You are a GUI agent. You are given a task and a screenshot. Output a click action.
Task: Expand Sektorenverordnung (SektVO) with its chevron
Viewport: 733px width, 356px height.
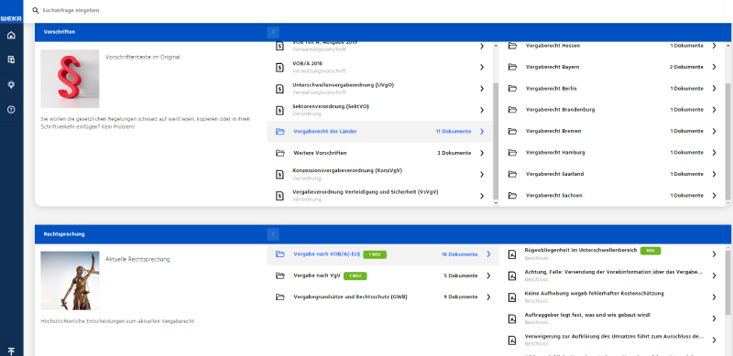[482, 110]
